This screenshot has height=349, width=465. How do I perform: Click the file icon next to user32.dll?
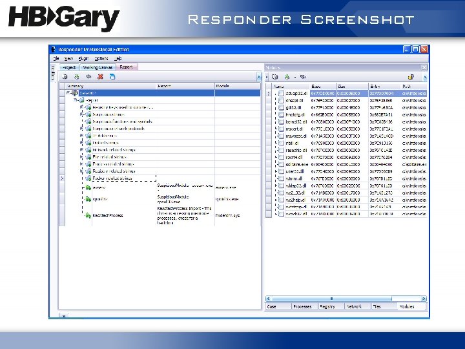click(281, 171)
